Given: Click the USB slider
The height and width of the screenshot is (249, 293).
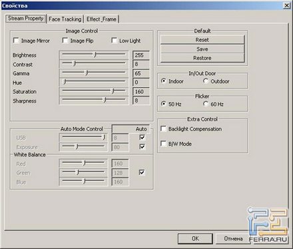Looking at the screenshot, I should [83, 138].
